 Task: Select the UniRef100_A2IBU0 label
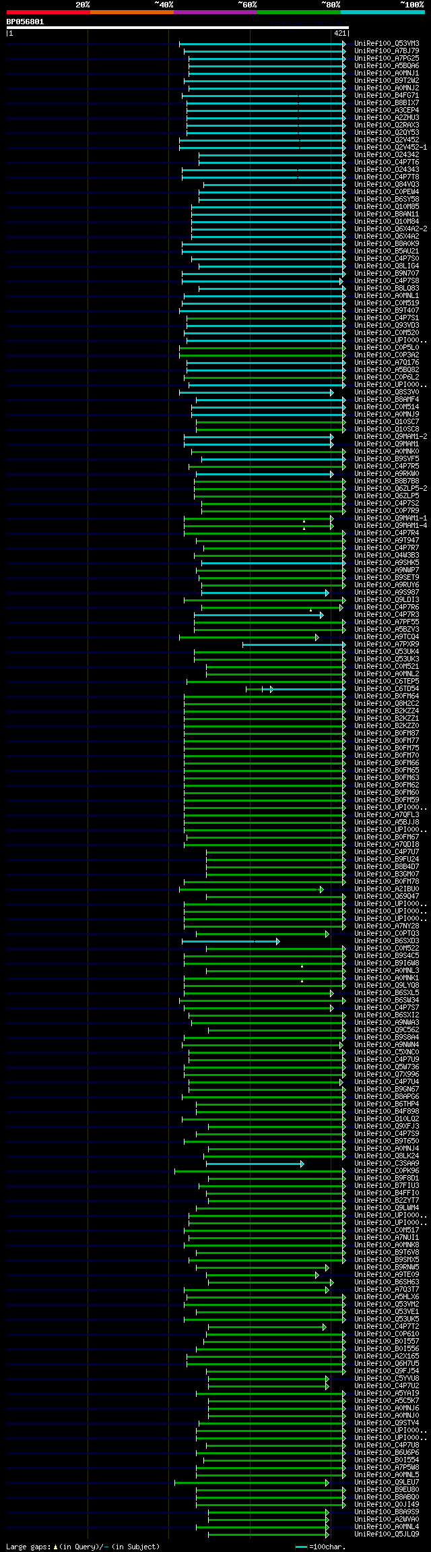coord(387,889)
